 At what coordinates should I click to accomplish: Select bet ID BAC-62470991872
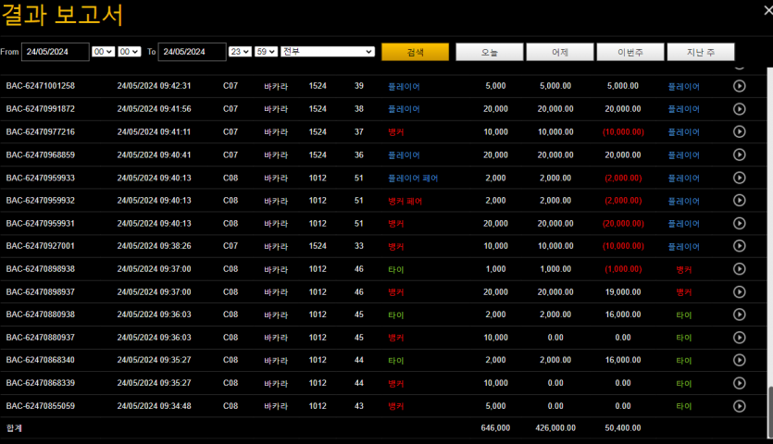click(41, 109)
